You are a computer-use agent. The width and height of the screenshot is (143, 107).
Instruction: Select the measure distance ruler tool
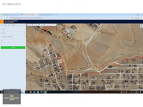coord(42,25)
